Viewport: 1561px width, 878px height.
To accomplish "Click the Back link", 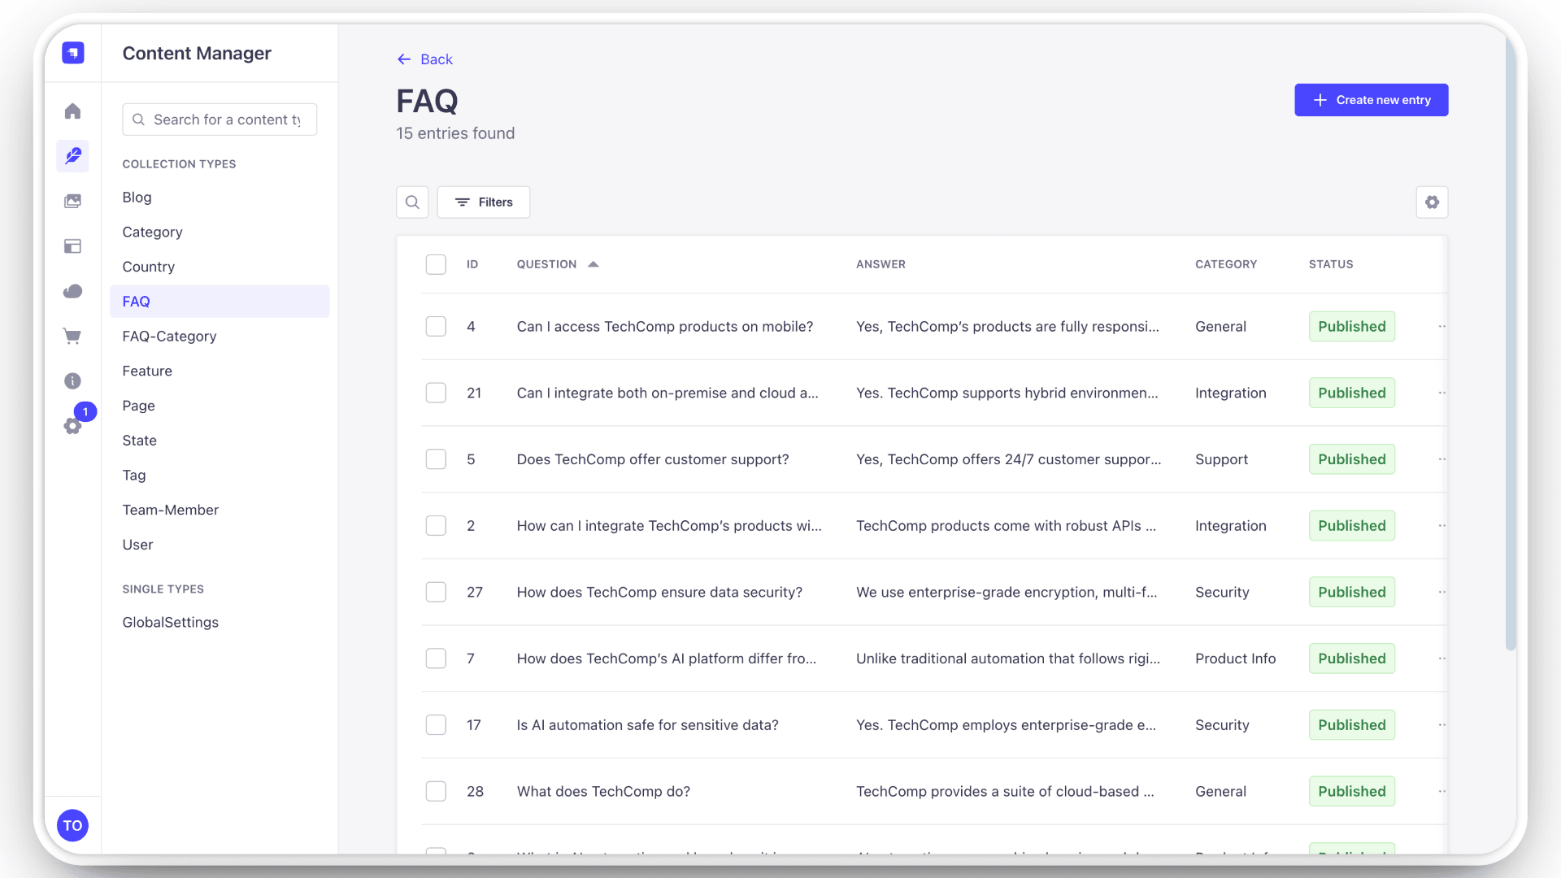I will point(437,59).
